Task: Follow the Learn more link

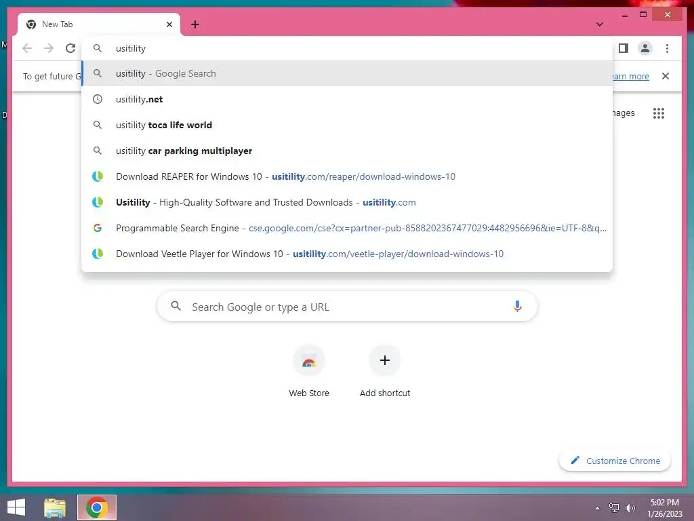Action: click(631, 76)
